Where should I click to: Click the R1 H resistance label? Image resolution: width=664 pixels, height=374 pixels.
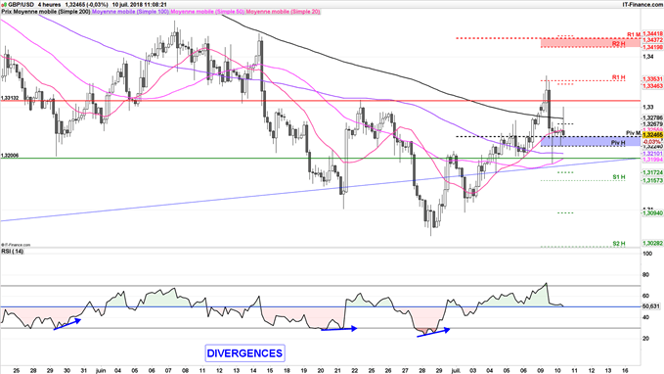pyautogui.click(x=619, y=77)
